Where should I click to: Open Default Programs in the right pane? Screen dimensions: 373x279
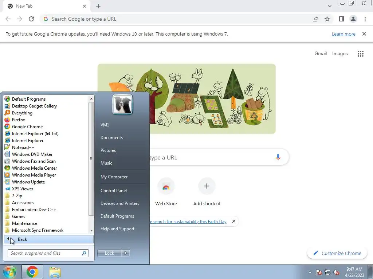(117, 216)
